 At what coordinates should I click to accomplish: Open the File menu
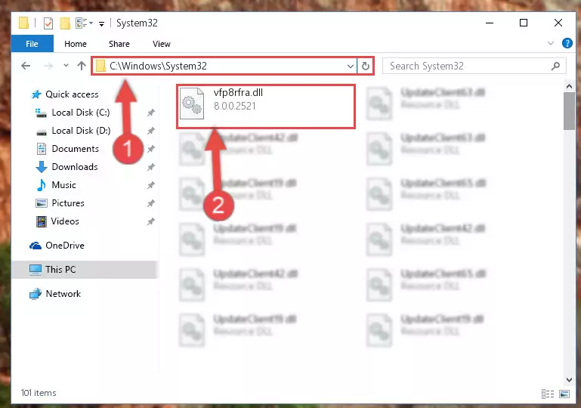[32, 44]
